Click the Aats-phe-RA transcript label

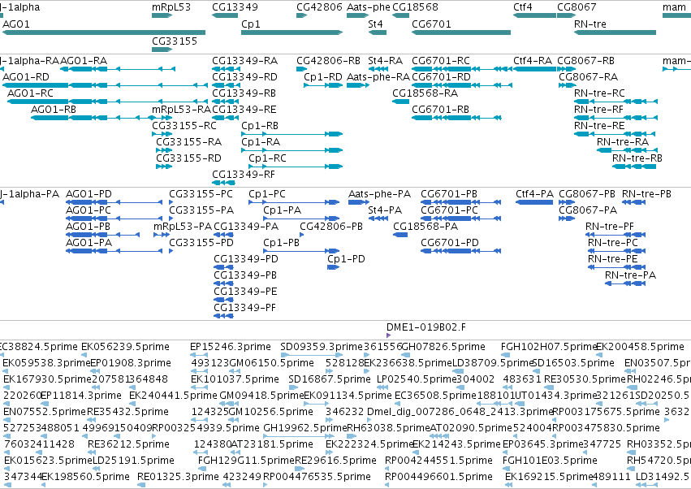pos(378,76)
